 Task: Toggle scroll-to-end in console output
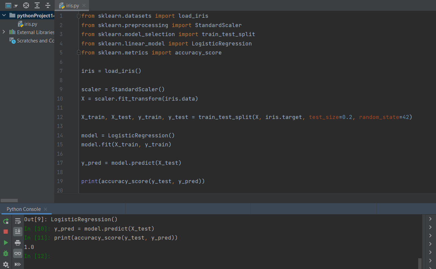pos(17,231)
